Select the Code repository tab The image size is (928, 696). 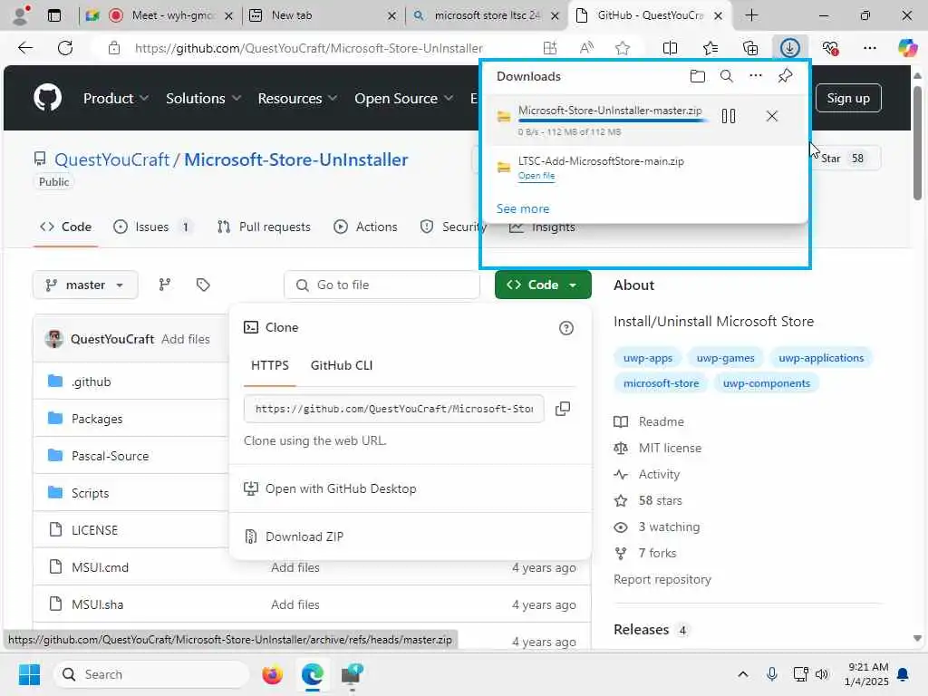tap(65, 227)
